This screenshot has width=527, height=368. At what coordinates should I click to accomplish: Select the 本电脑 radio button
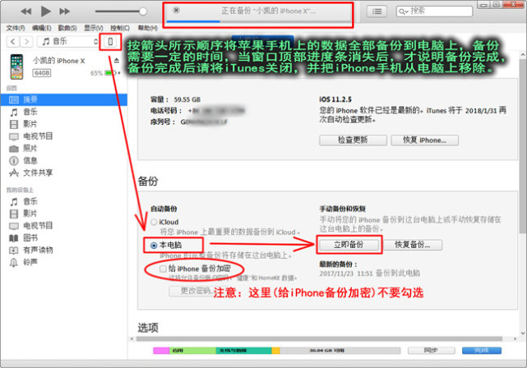tap(154, 246)
